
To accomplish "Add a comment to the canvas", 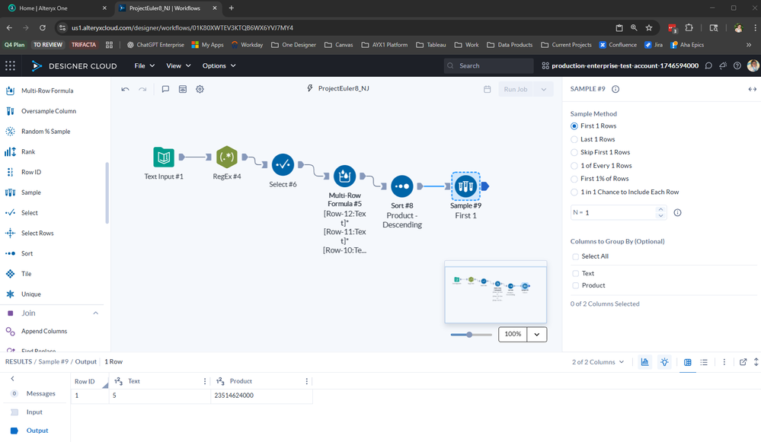I will (165, 89).
